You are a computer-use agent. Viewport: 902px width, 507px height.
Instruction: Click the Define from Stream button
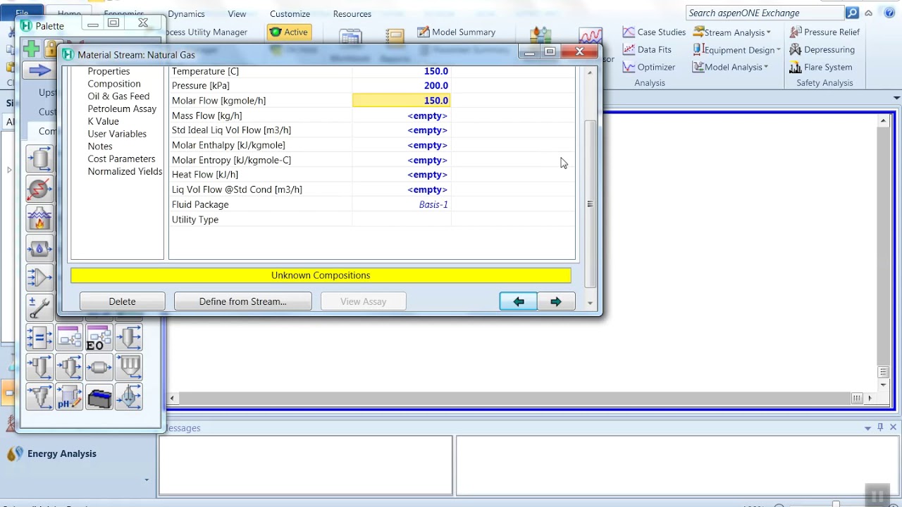click(242, 301)
